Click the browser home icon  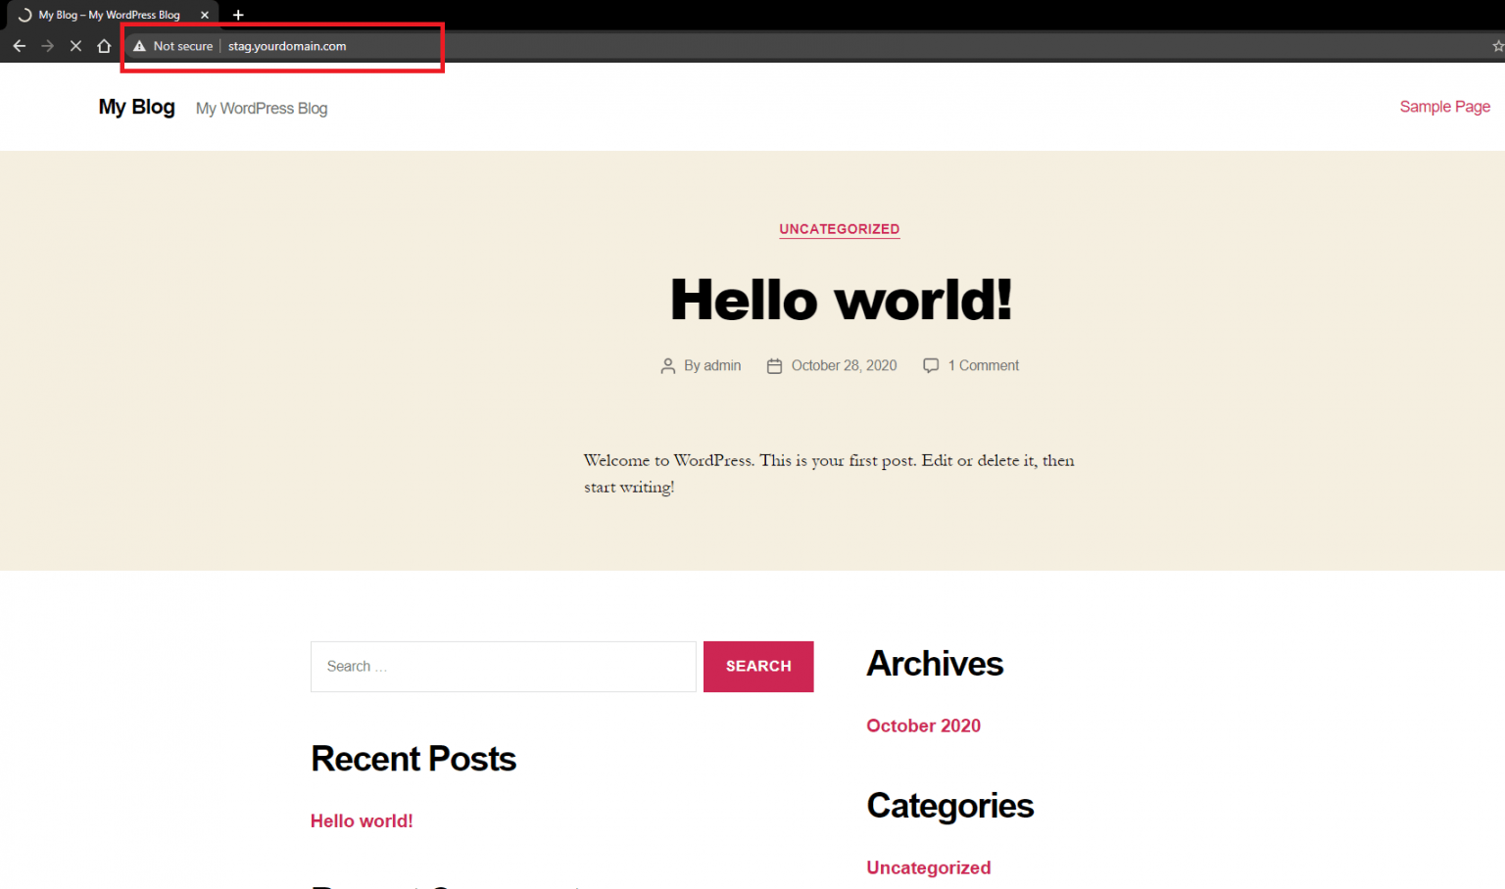coord(104,45)
